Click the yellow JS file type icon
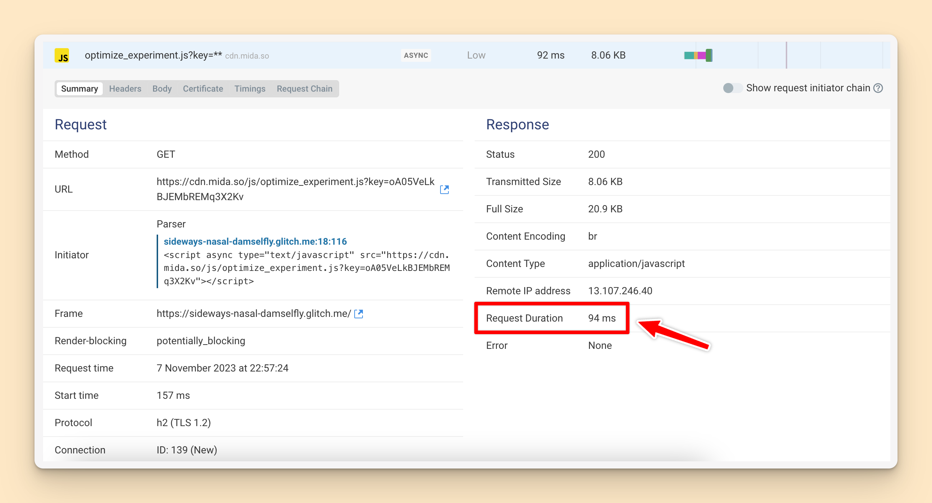Image resolution: width=932 pixels, height=503 pixels. 62,56
